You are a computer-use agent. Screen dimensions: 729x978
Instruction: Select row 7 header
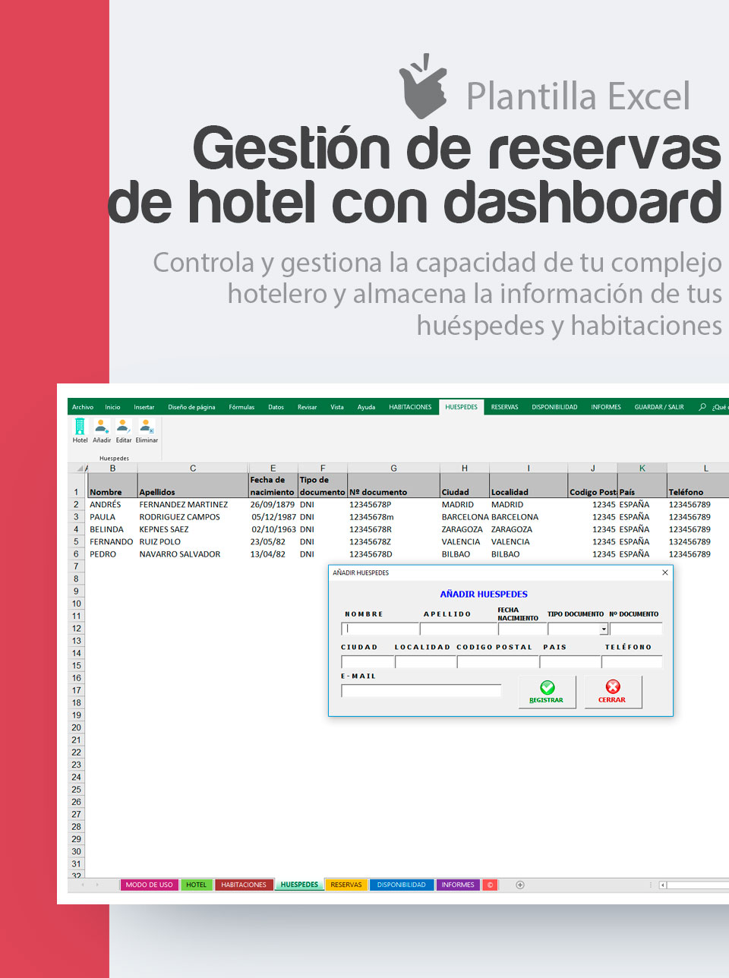coord(76,566)
